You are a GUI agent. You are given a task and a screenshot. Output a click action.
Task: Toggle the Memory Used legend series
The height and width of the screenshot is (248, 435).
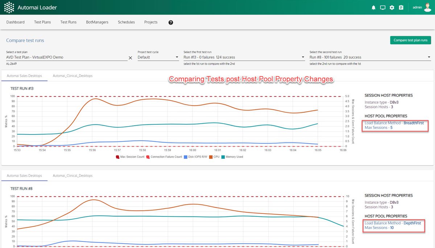[232, 157]
